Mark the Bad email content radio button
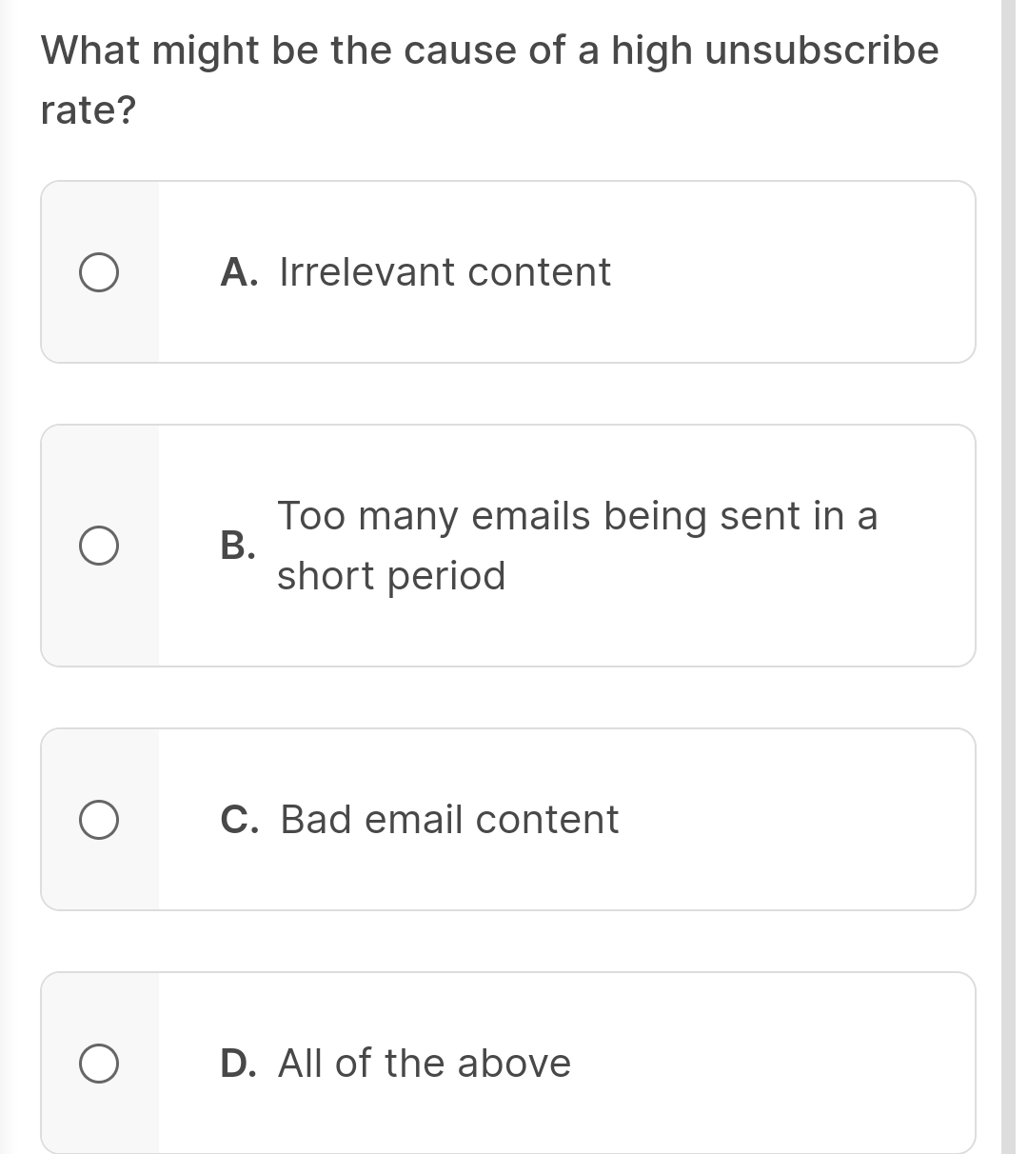 [99, 821]
